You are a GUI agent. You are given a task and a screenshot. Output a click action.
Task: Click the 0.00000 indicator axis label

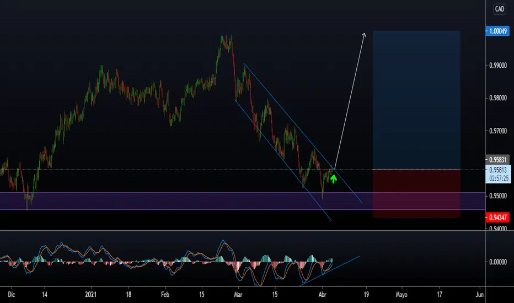pyautogui.click(x=499, y=262)
